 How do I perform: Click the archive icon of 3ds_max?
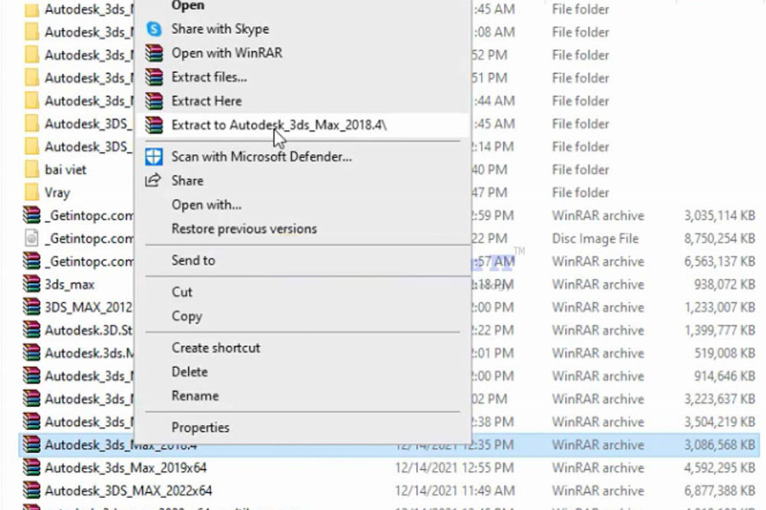point(31,285)
